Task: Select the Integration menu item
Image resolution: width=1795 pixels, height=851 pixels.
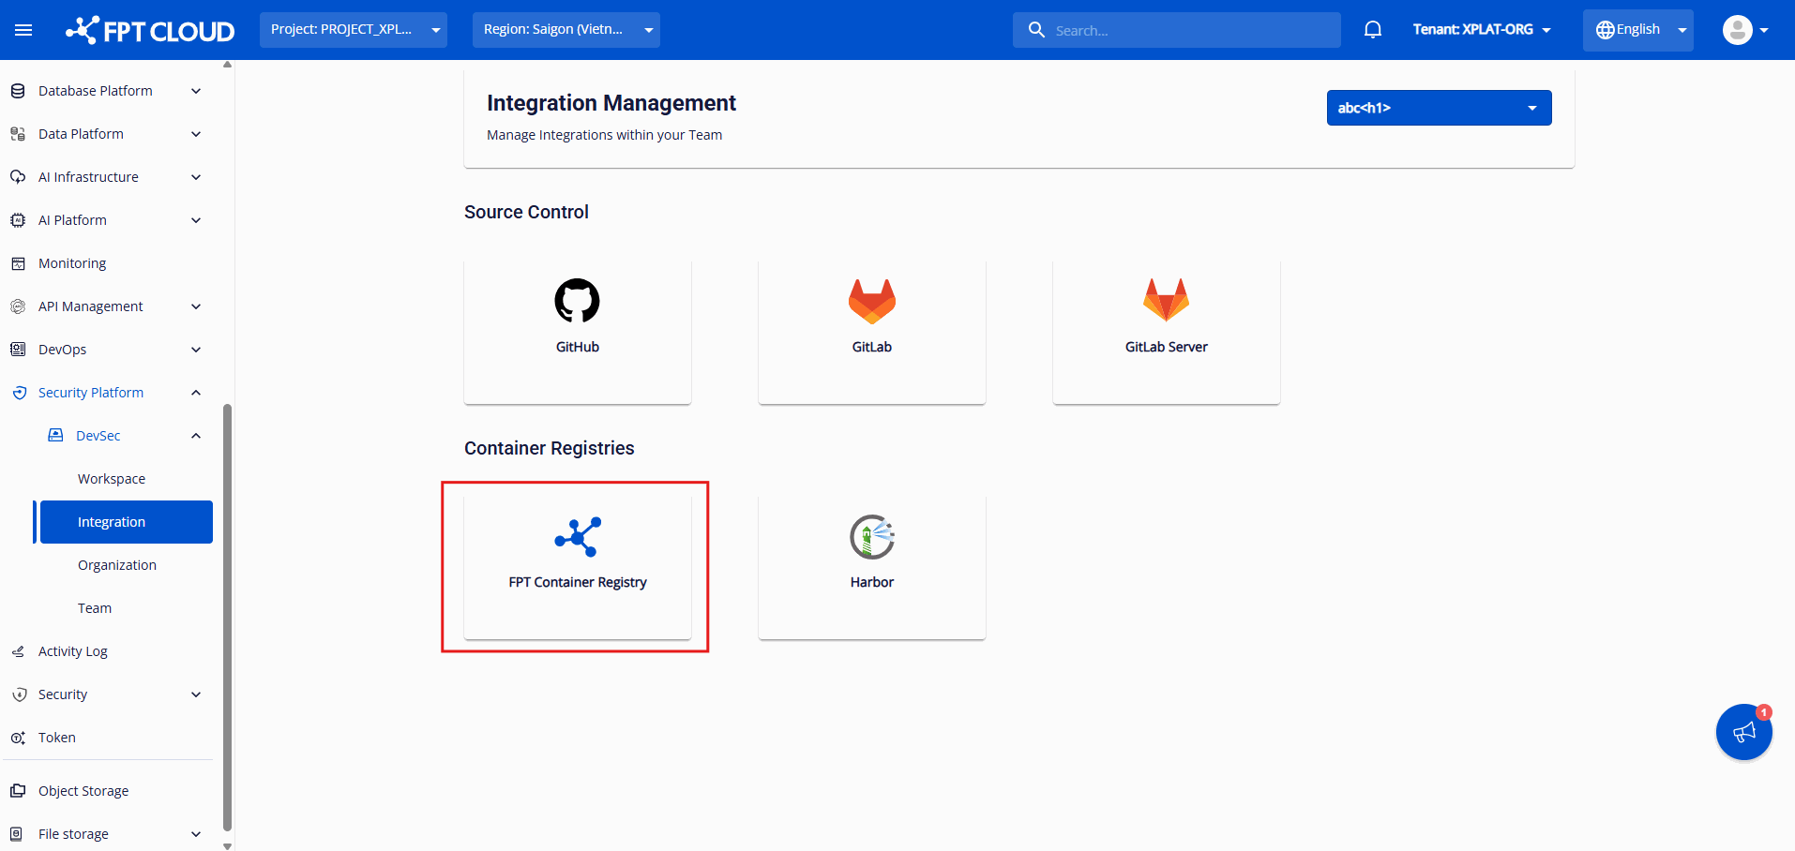Action: coord(127,522)
